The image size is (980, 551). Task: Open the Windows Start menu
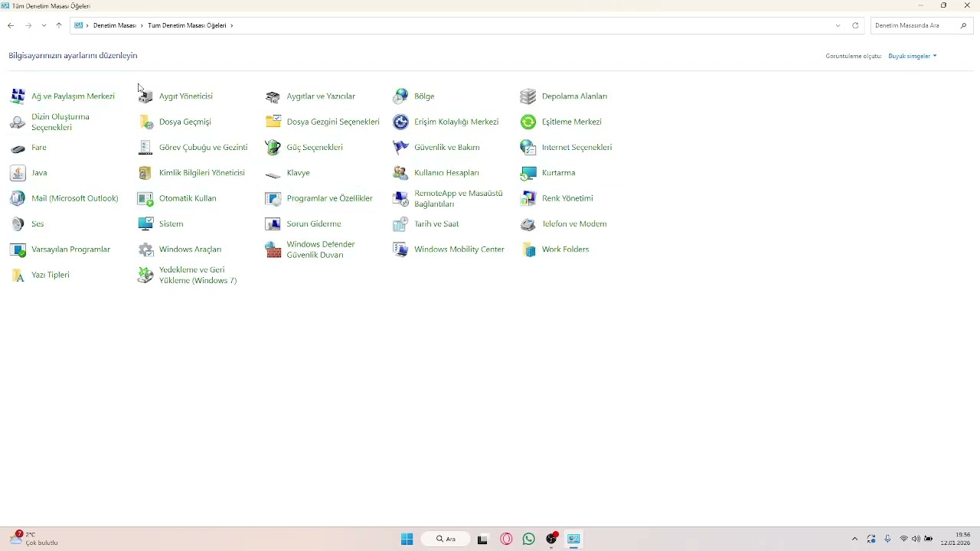(407, 540)
